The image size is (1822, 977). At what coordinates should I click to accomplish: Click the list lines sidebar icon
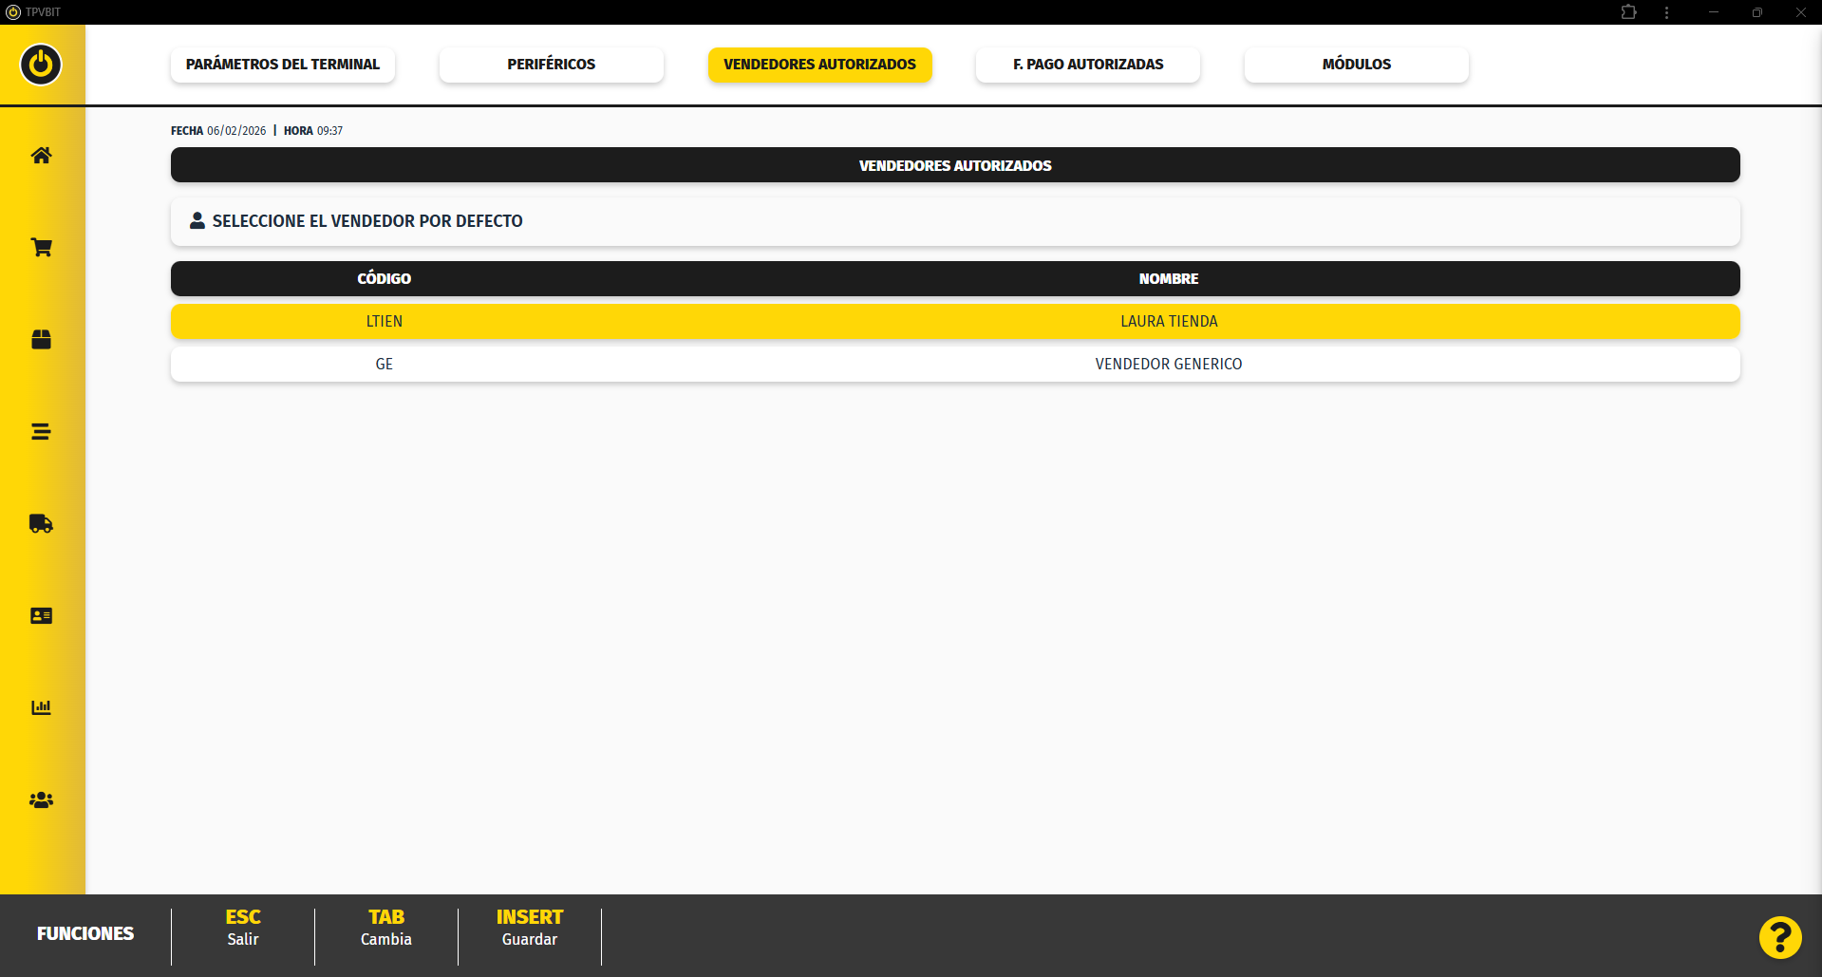(x=41, y=432)
